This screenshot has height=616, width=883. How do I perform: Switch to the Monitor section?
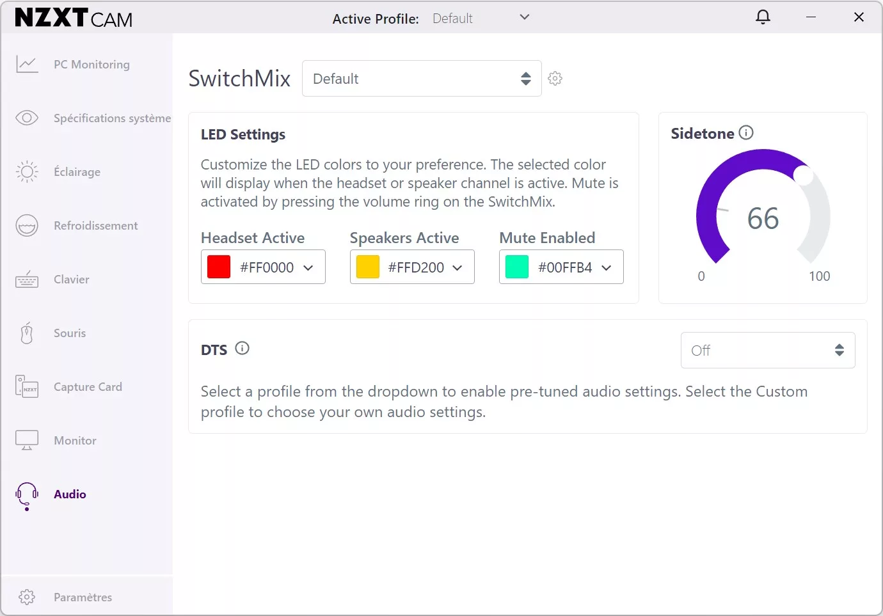click(75, 441)
